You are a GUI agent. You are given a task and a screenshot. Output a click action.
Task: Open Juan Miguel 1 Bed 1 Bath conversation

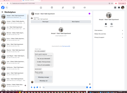tap(14, 57)
